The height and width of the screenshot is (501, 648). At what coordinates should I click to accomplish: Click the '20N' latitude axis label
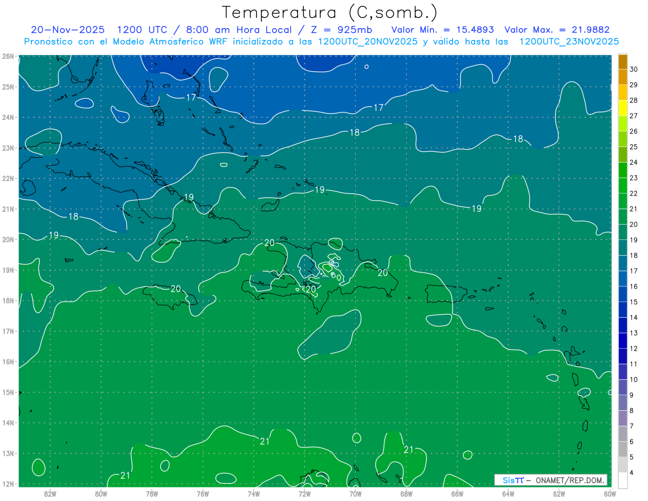pos(8,239)
